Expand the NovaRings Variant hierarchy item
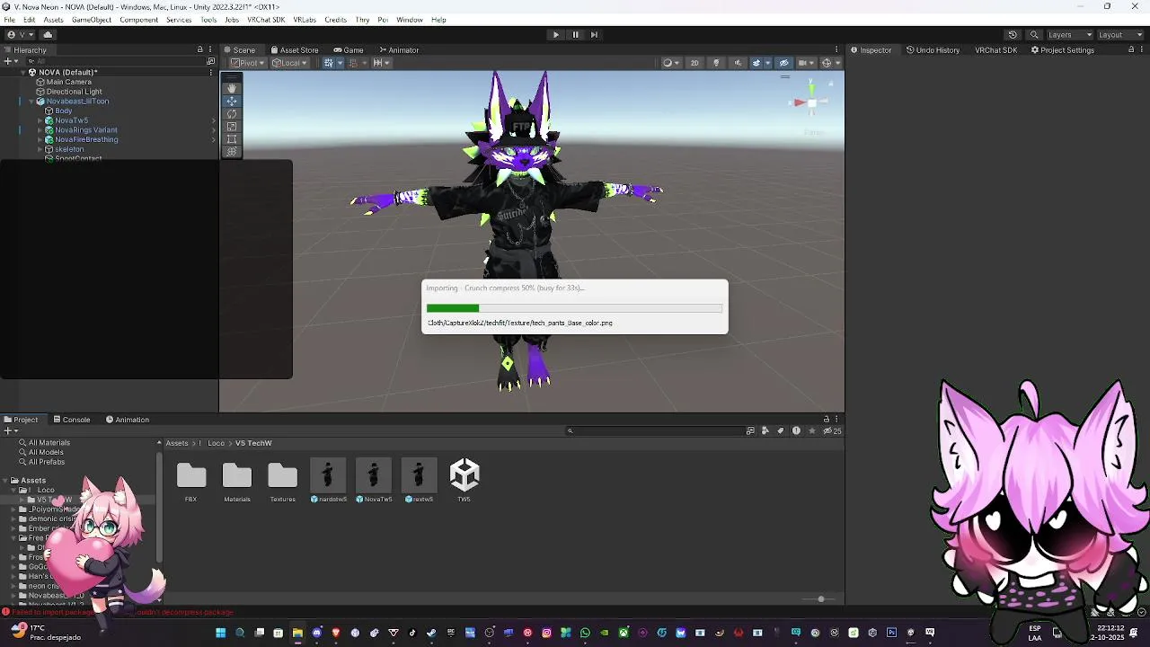The width and height of the screenshot is (1150, 647). 40,130
